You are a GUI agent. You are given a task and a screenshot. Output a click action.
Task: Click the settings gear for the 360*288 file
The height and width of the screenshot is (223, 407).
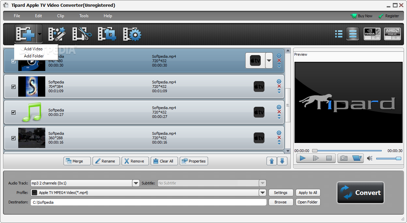(x=279, y=133)
